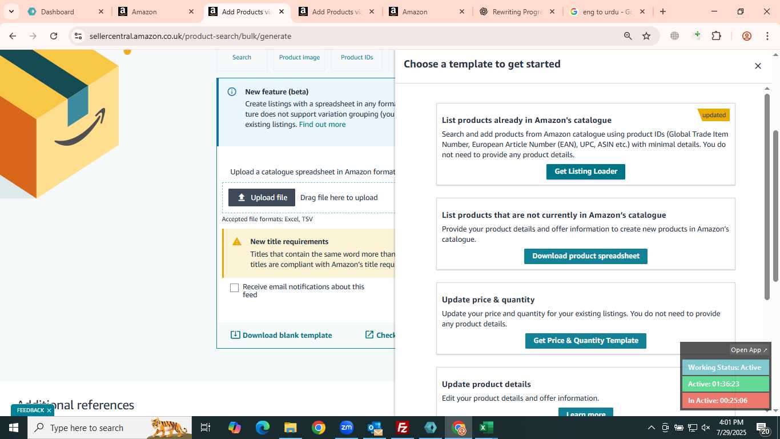
Task: Open the tab search dropdown arrow
Action: 11,11
